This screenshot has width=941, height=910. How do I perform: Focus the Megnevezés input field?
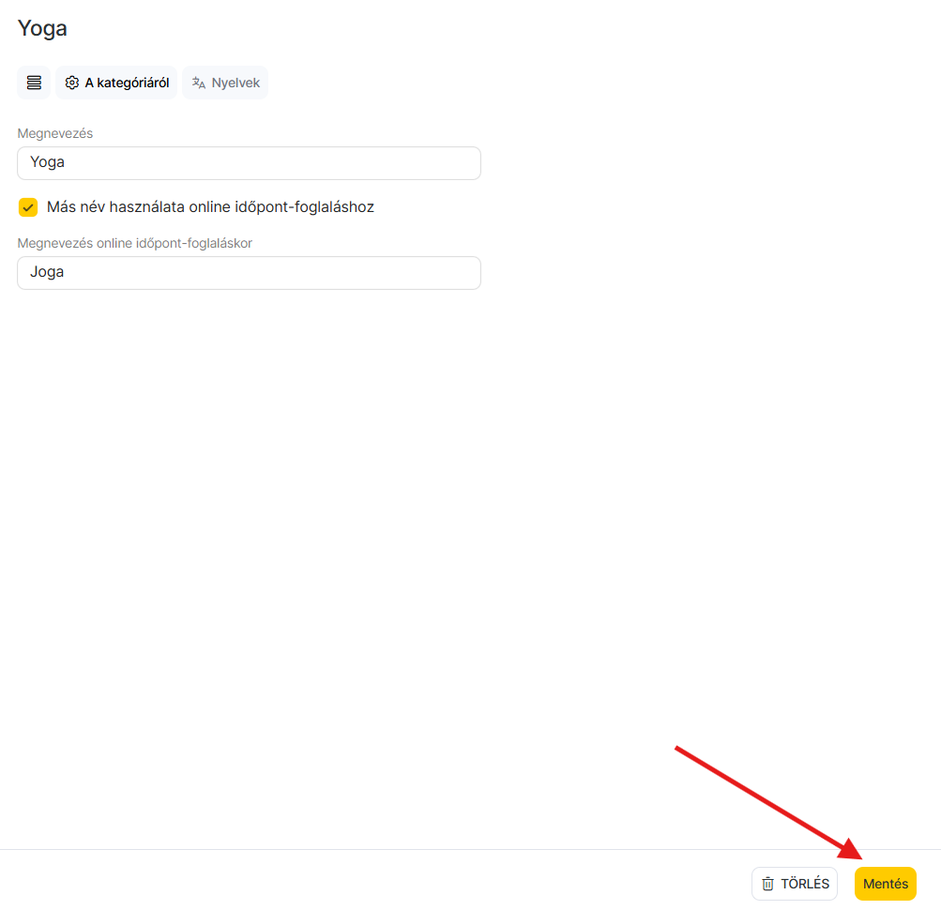[x=249, y=162]
